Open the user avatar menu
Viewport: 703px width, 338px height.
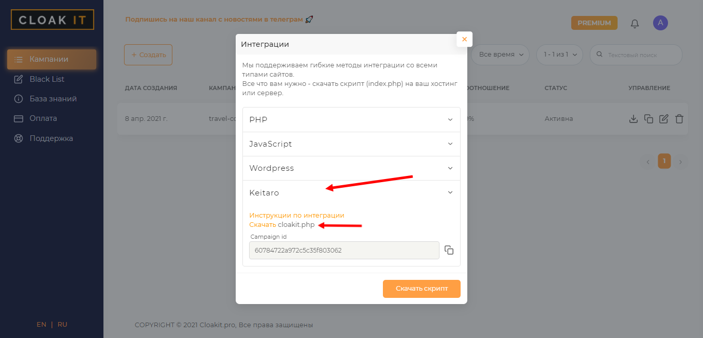click(660, 23)
